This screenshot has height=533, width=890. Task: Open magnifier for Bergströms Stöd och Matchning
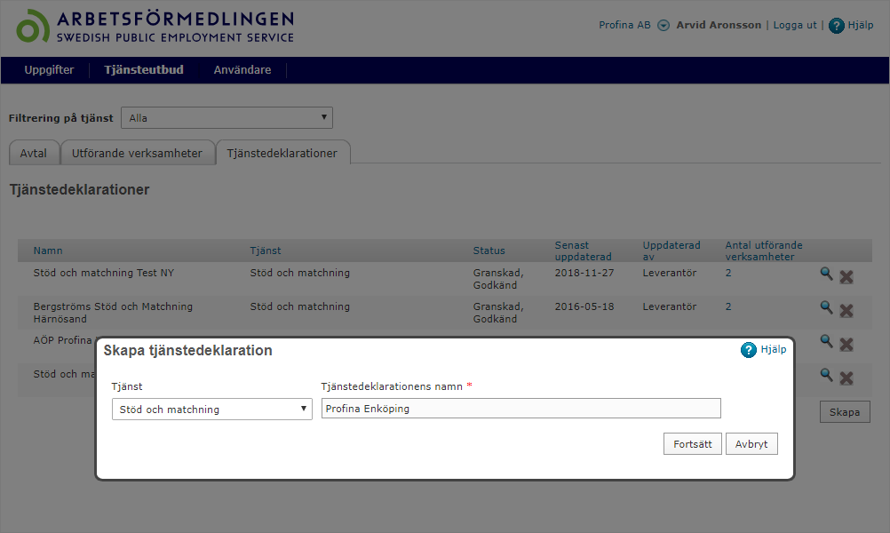[826, 307]
